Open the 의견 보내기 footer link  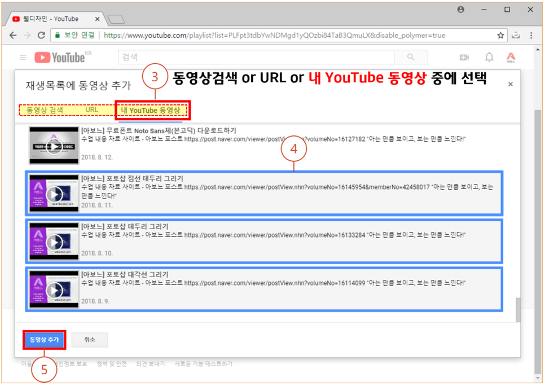[x=151, y=364]
